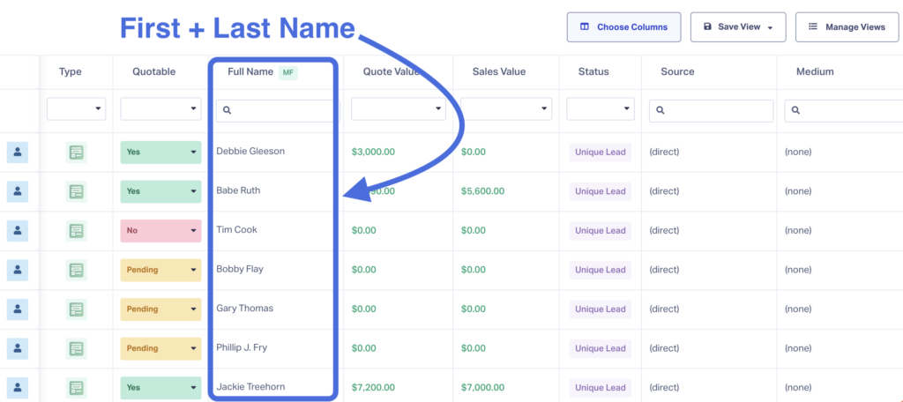
Task: Open the Sales Value filter dropdown
Action: [x=506, y=108]
